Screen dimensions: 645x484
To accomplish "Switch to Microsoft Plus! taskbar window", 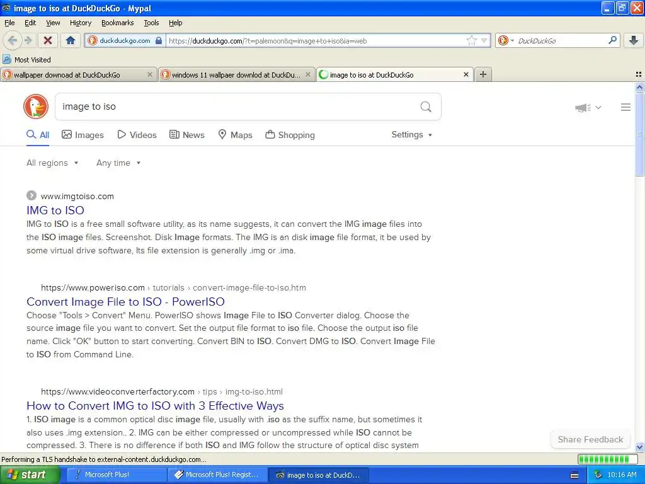I will (x=117, y=475).
